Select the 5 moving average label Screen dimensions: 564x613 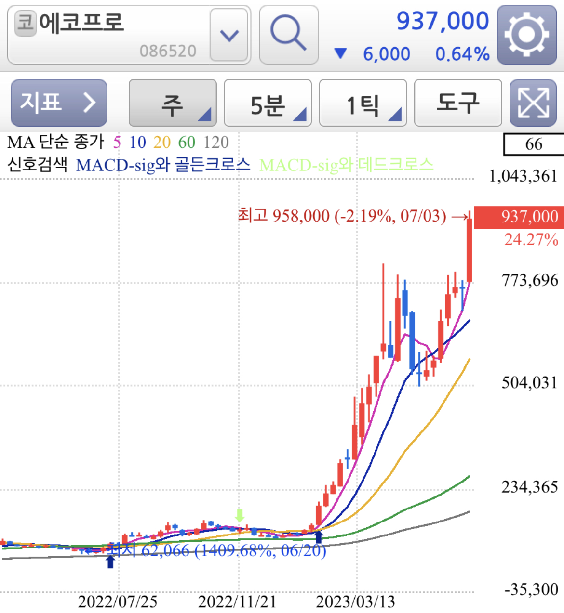tap(117, 143)
